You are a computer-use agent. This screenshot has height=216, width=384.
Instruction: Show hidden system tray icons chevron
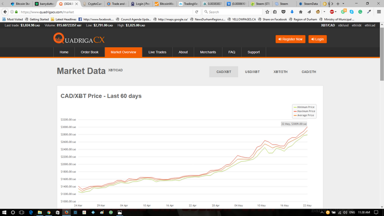pos(322,212)
